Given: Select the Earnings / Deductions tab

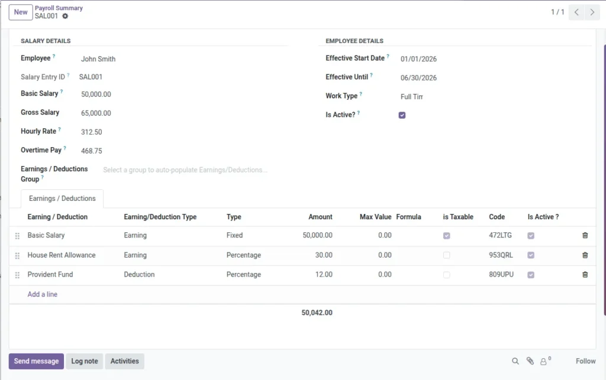Looking at the screenshot, I should [62, 199].
